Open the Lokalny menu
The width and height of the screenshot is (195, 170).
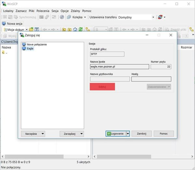pyautogui.click(x=8, y=11)
